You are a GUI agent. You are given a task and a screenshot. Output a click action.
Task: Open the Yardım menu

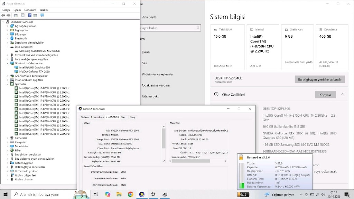point(44,10)
